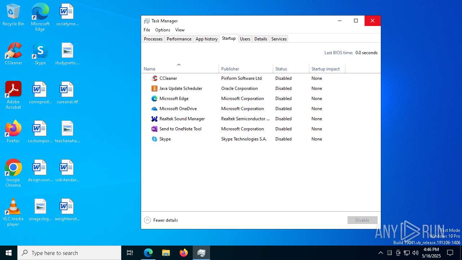Select the sureanal.rtf document icon

coord(67,93)
